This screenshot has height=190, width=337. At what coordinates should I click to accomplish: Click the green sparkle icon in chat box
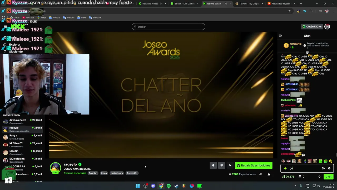[285, 168]
